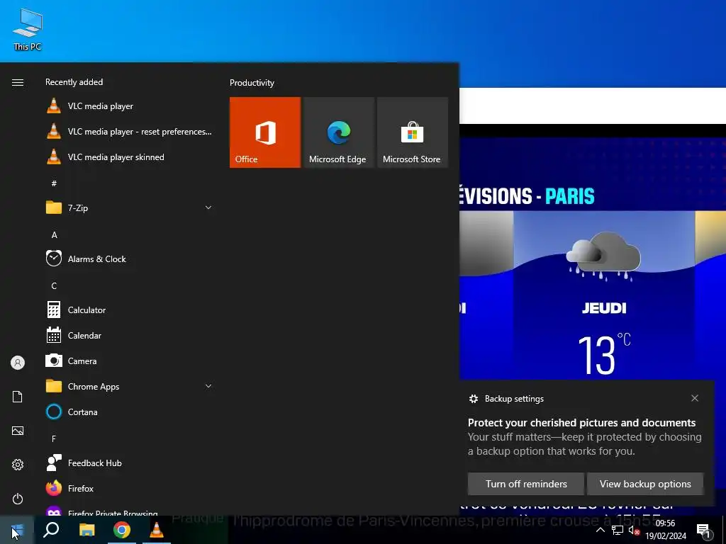This screenshot has width=726, height=544.
Task: Jump to letter # in app list
Action: 54,183
